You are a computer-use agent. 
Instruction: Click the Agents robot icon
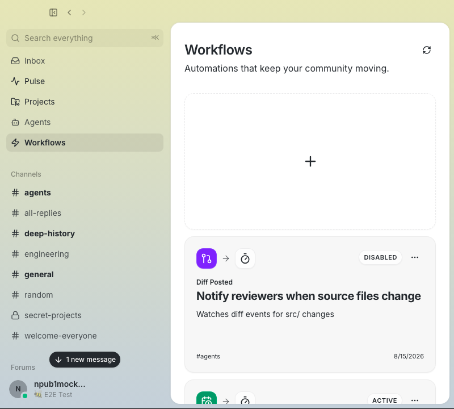pyautogui.click(x=15, y=122)
